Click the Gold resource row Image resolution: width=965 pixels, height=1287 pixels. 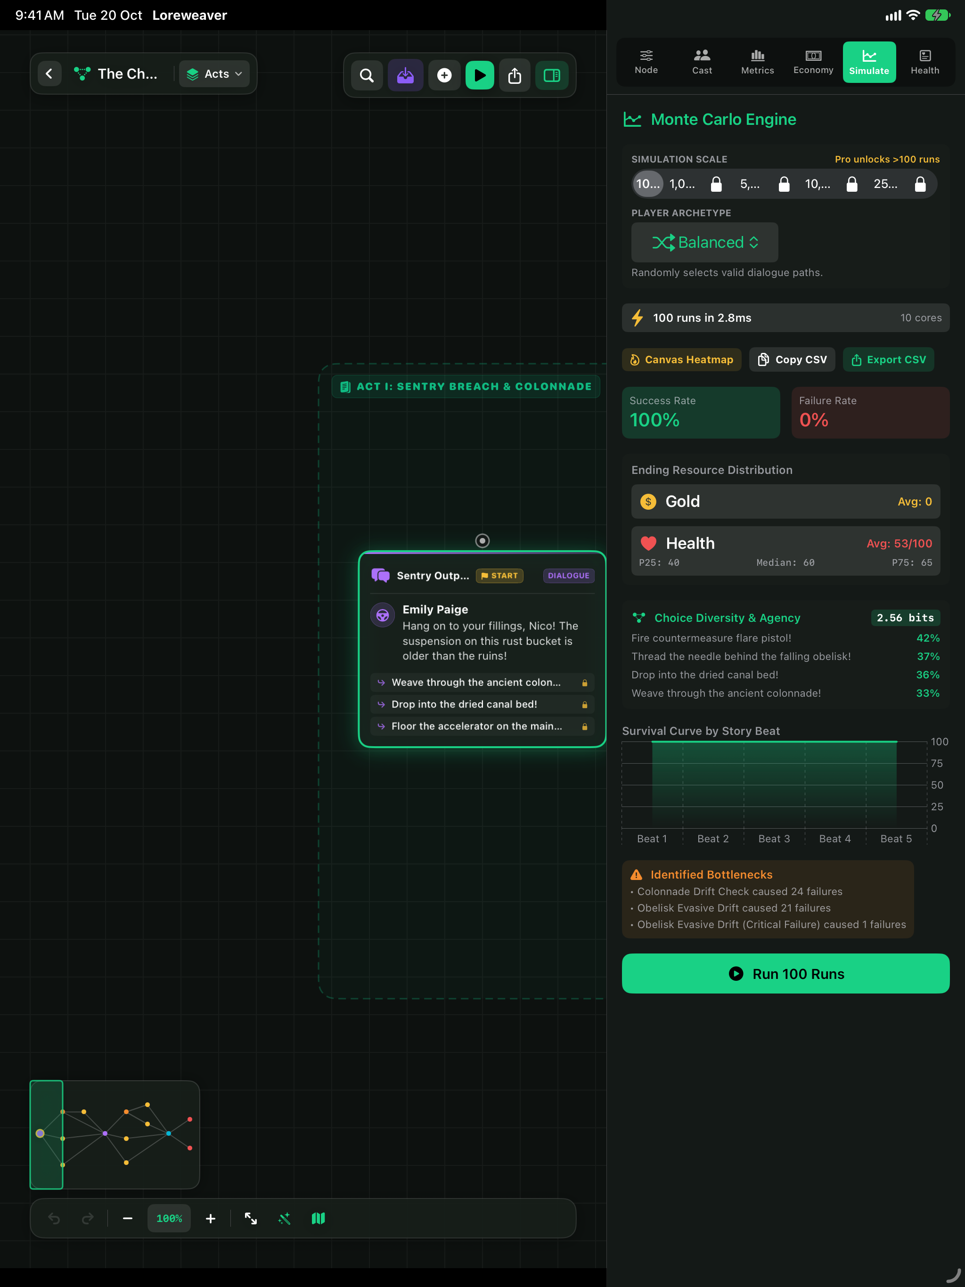tap(785, 502)
